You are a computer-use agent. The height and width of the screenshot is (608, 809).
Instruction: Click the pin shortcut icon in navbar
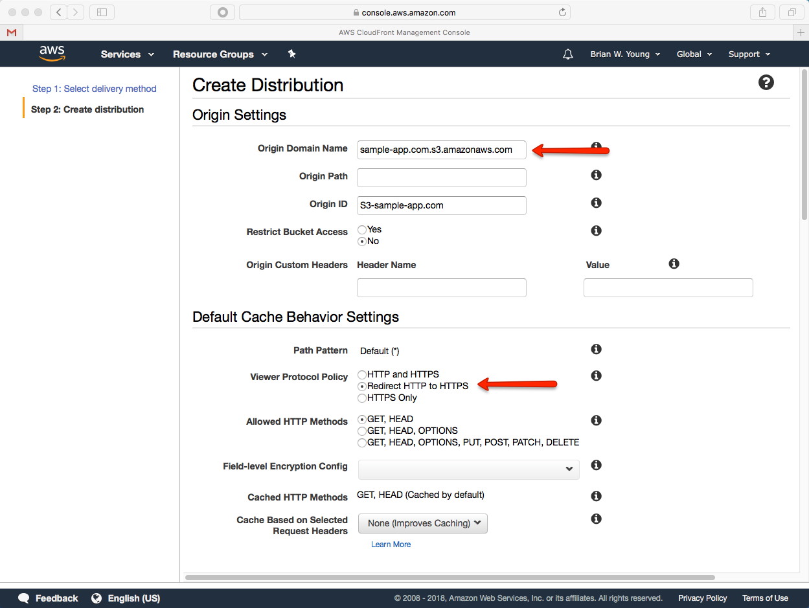(x=292, y=54)
